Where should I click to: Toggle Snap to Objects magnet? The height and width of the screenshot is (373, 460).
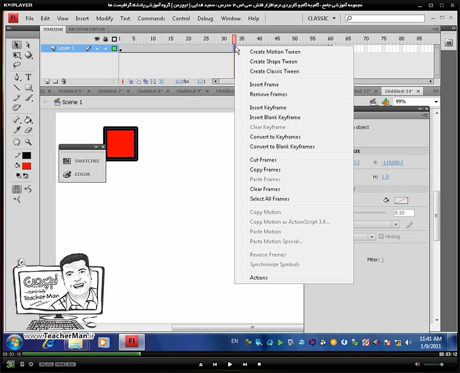[x=17, y=189]
